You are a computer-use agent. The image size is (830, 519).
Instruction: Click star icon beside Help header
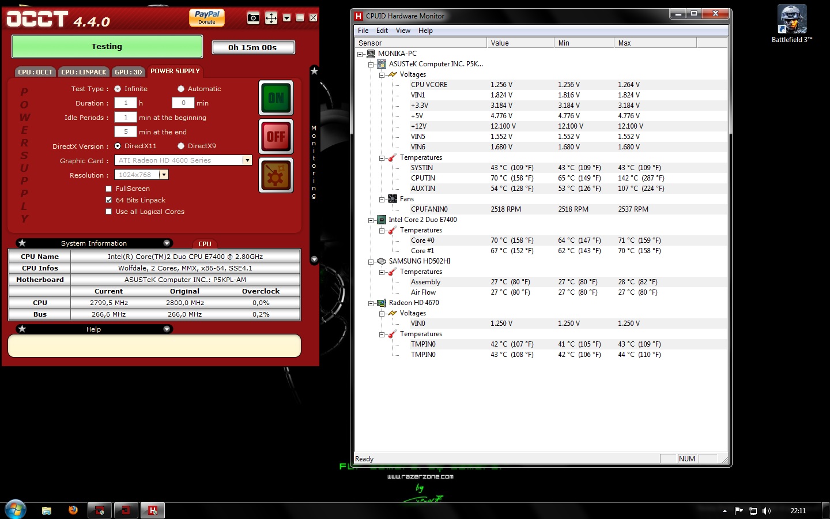[x=22, y=329]
